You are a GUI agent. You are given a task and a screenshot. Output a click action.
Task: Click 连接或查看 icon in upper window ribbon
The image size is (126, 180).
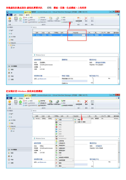(x=79, y=18)
